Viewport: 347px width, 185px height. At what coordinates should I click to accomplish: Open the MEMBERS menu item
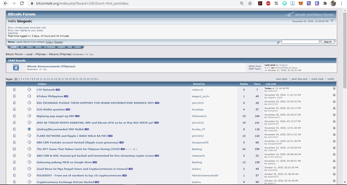[61, 47]
